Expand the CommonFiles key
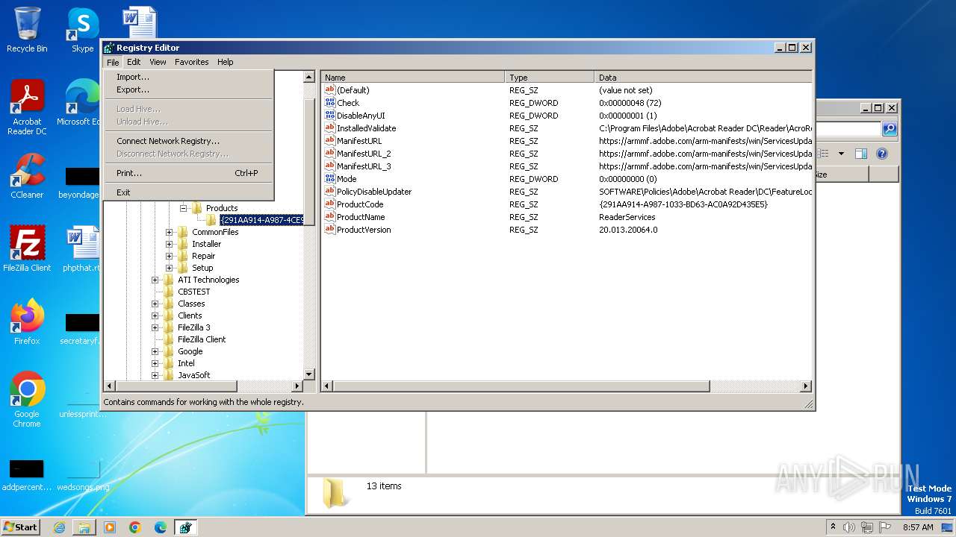The image size is (956, 537). pos(169,232)
